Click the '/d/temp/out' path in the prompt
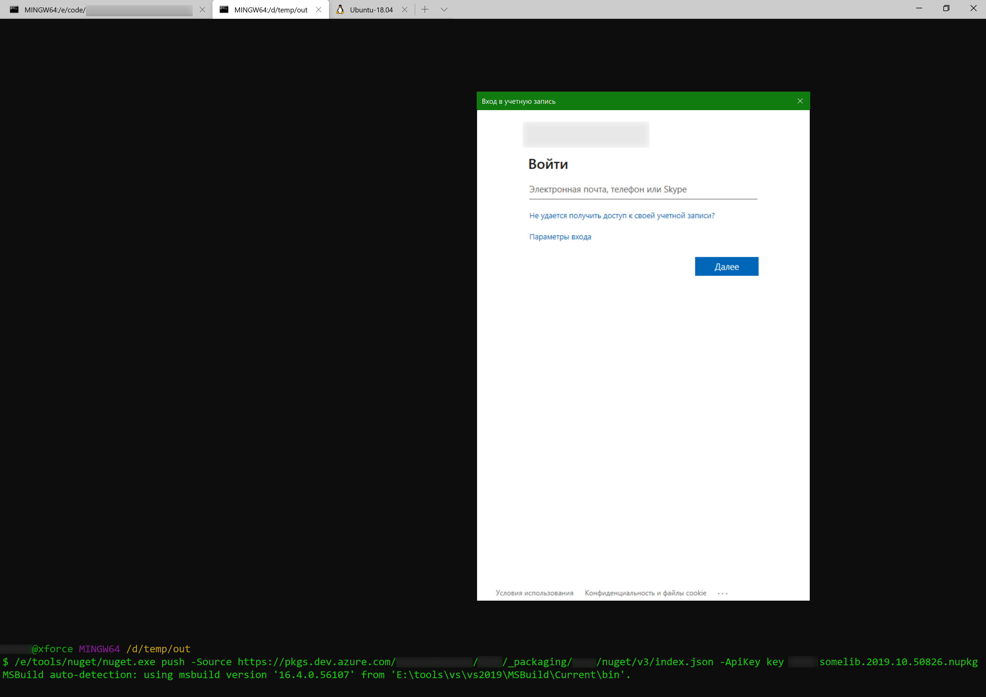 [x=158, y=649]
